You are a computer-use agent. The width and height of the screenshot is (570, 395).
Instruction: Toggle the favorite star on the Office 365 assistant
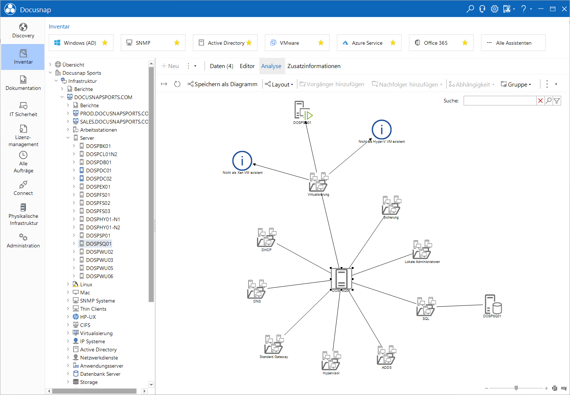(x=465, y=43)
